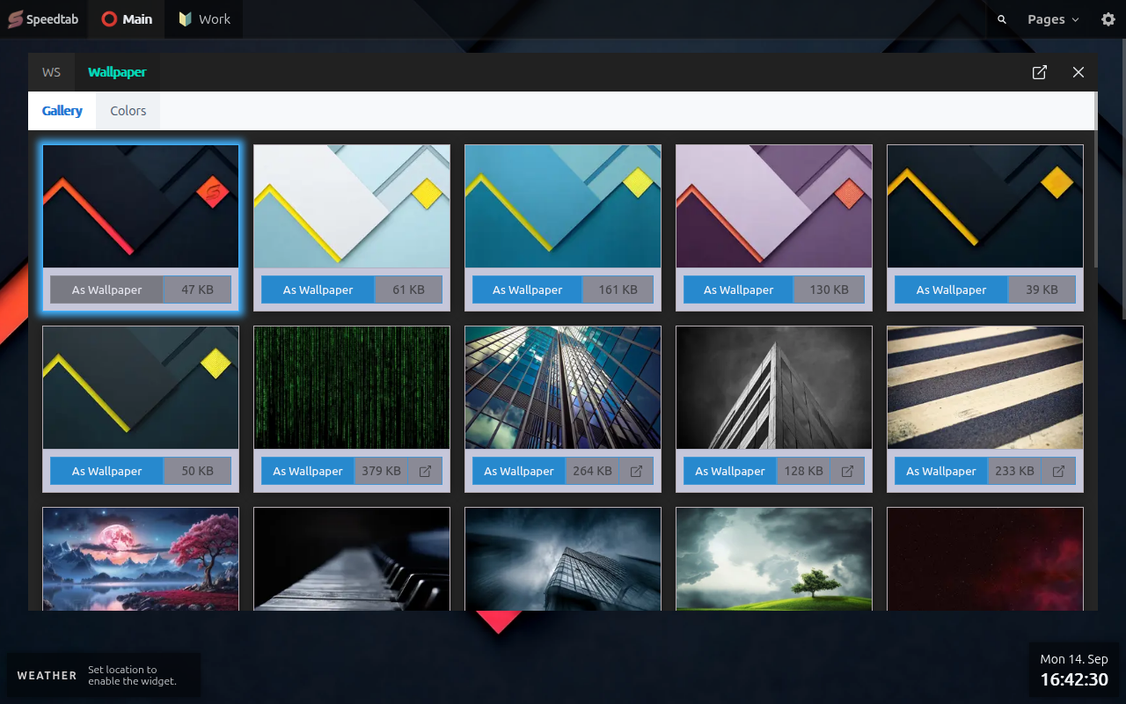Viewport: 1126px width, 704px height.
Task: Open the Weather widget location prompt
Action: pos(104,675)
